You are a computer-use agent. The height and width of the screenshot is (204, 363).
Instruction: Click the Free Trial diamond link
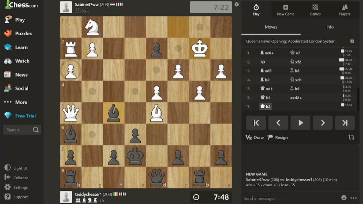[x=20, y=116]
